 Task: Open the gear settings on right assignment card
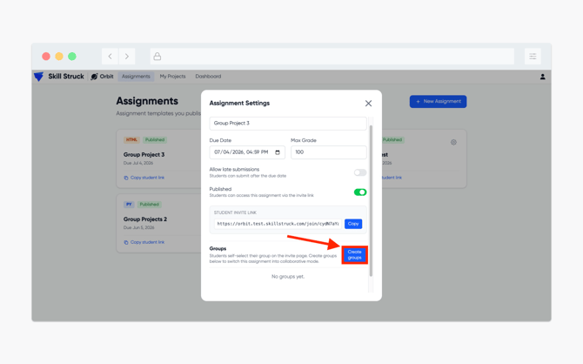453,142
